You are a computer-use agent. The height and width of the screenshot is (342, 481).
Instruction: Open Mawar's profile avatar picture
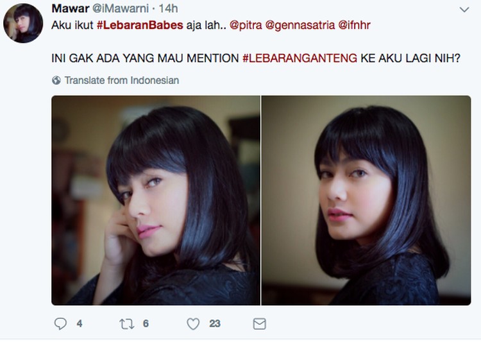[23, 23]
